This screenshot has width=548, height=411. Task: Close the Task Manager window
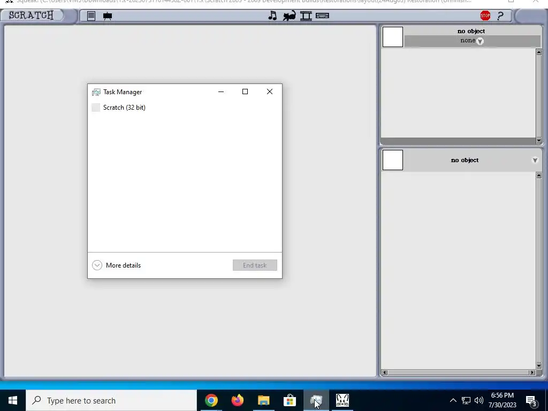click(270, 92)
